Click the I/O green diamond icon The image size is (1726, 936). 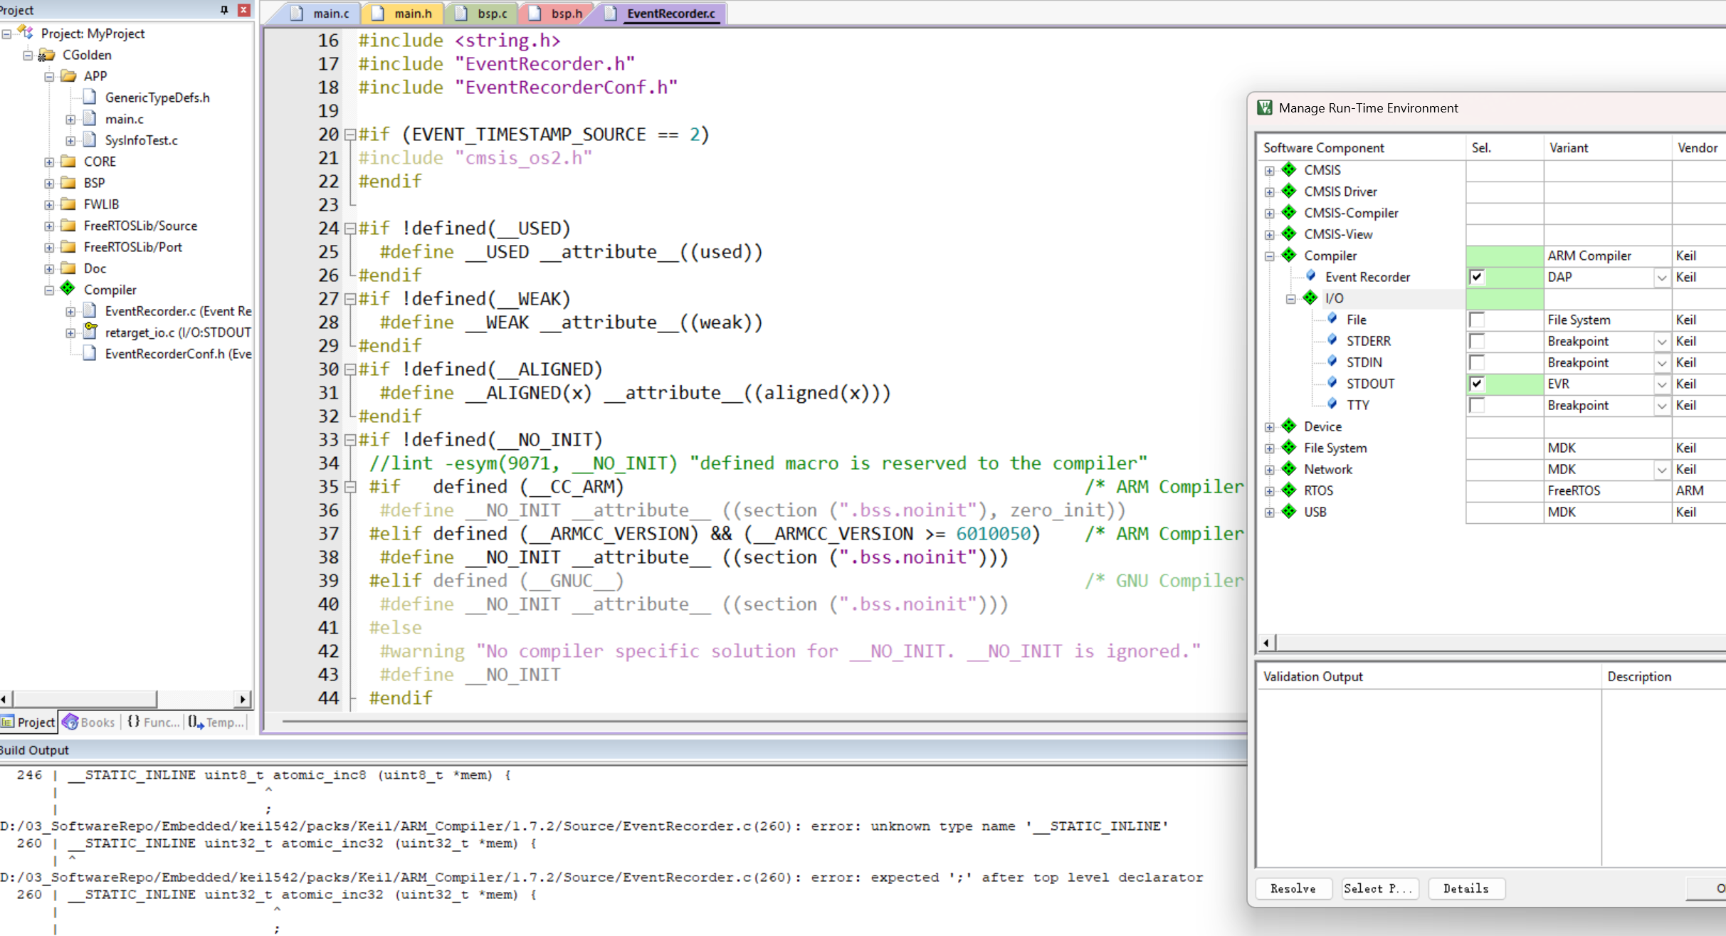point(1310,298)
